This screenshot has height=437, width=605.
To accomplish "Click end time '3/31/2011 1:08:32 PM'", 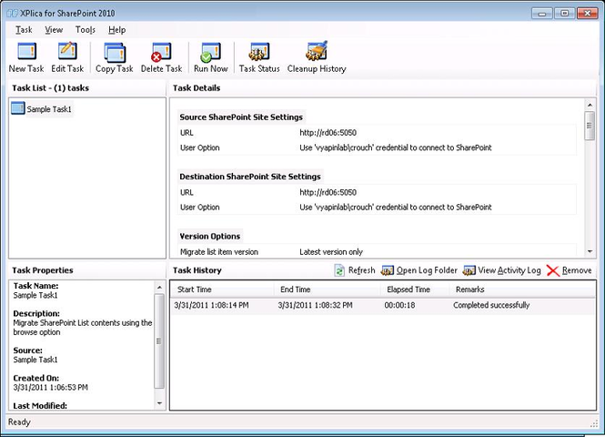I will click(x=315, y=305).
